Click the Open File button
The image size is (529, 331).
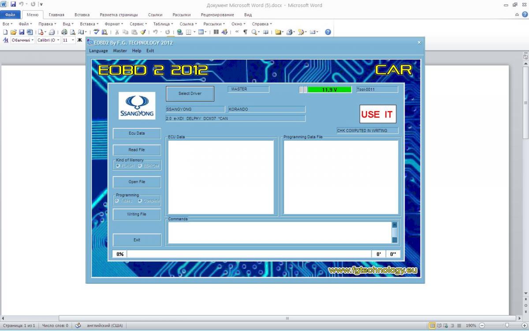click(137, 182)
